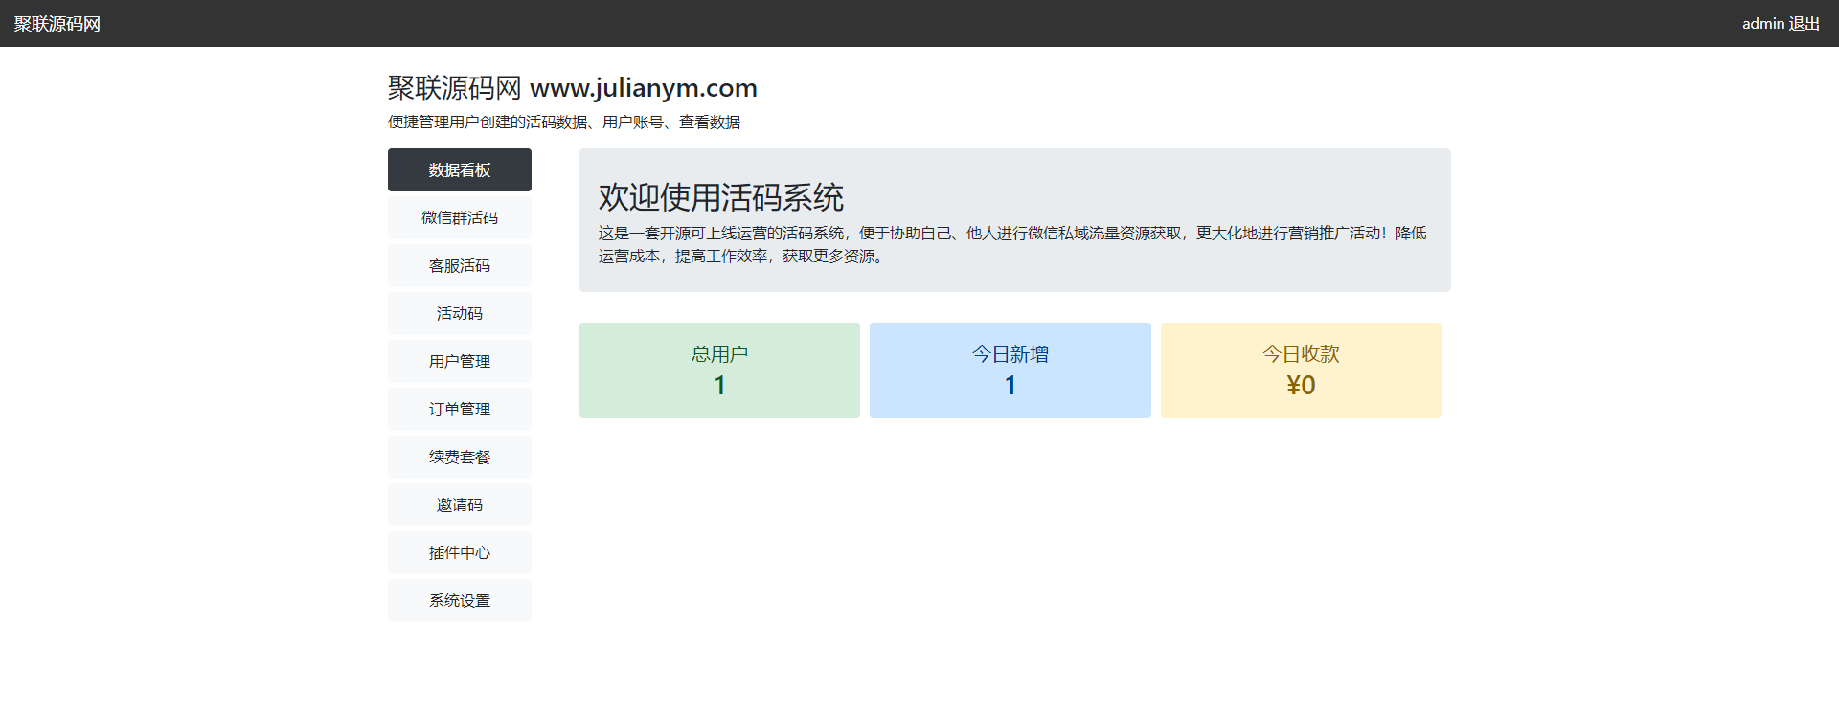Viewport: 1839px width, 715px height.
Task: Click admin 退出 to log out
Action: pos(1781,24)
